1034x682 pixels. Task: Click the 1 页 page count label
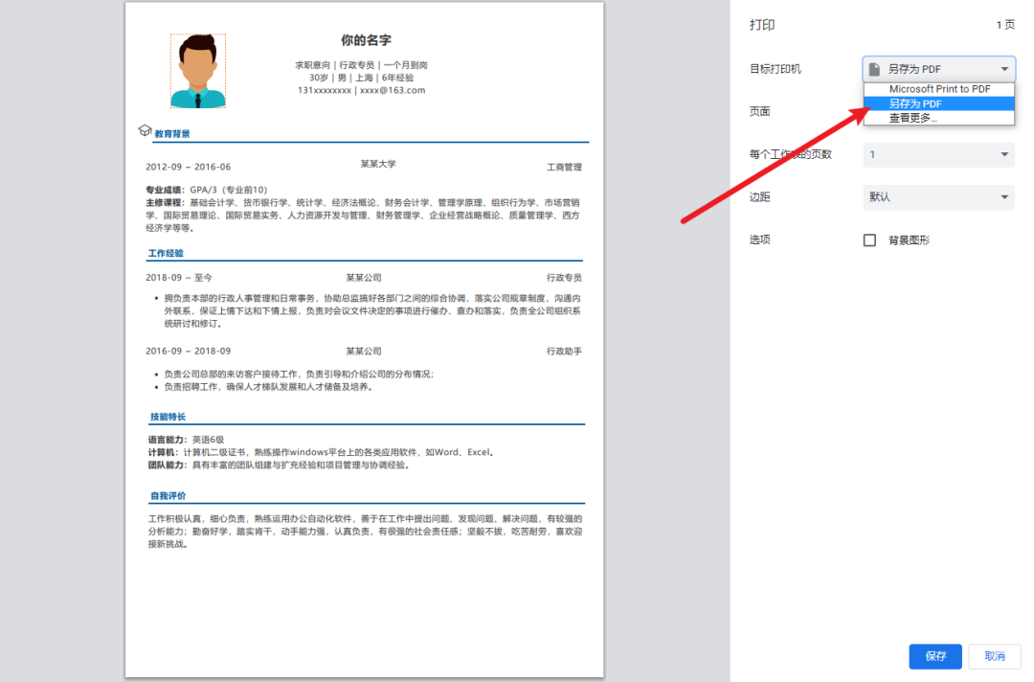tap(1004, 26)
